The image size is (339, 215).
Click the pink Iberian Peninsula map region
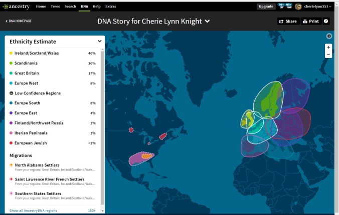[x=251, y=147]
